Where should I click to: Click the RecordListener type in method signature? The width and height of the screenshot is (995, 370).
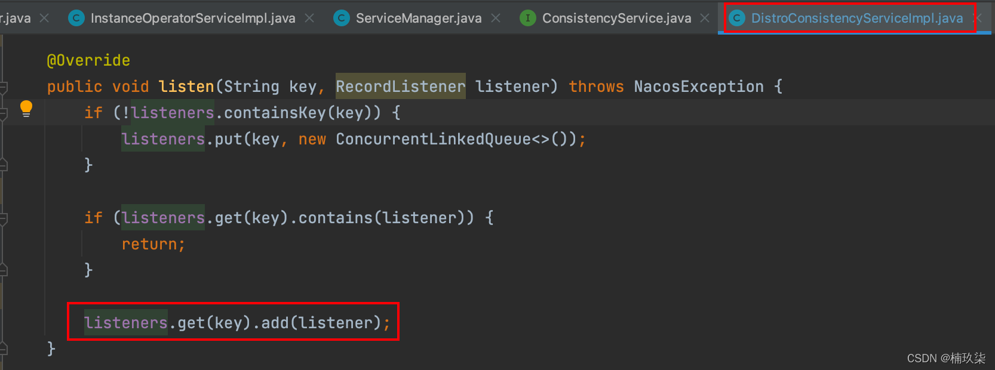pos(400,87)
